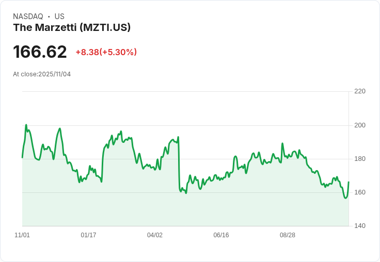Click the 200 y-axis label
The width and height of the screenshot is (380, 262).
(360, 125)
